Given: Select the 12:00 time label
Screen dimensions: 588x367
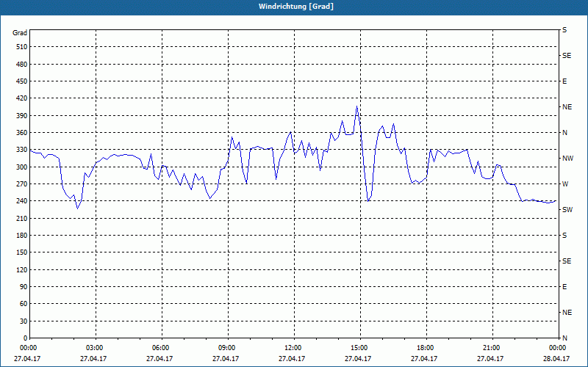Looking at the screenshot, I should (292, 347).
